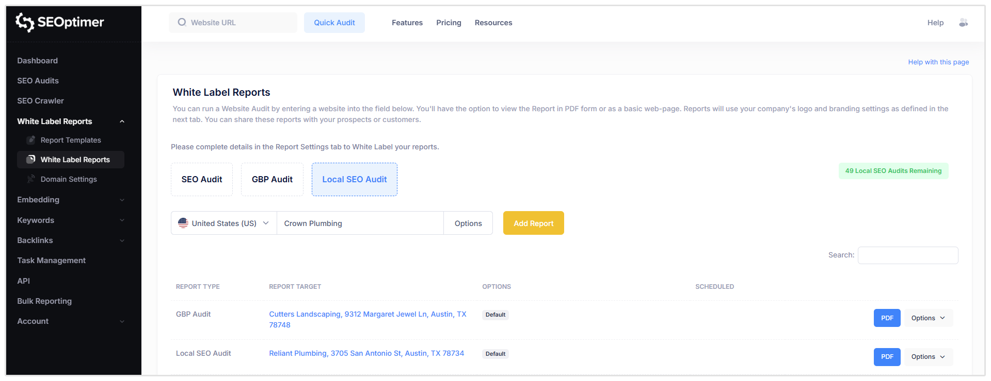
Task: Expand the Backlinks sidebar section
Action: 122,240
